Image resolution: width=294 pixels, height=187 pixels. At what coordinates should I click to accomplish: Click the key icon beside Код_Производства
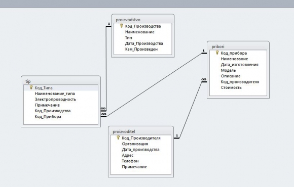point(121,26)
